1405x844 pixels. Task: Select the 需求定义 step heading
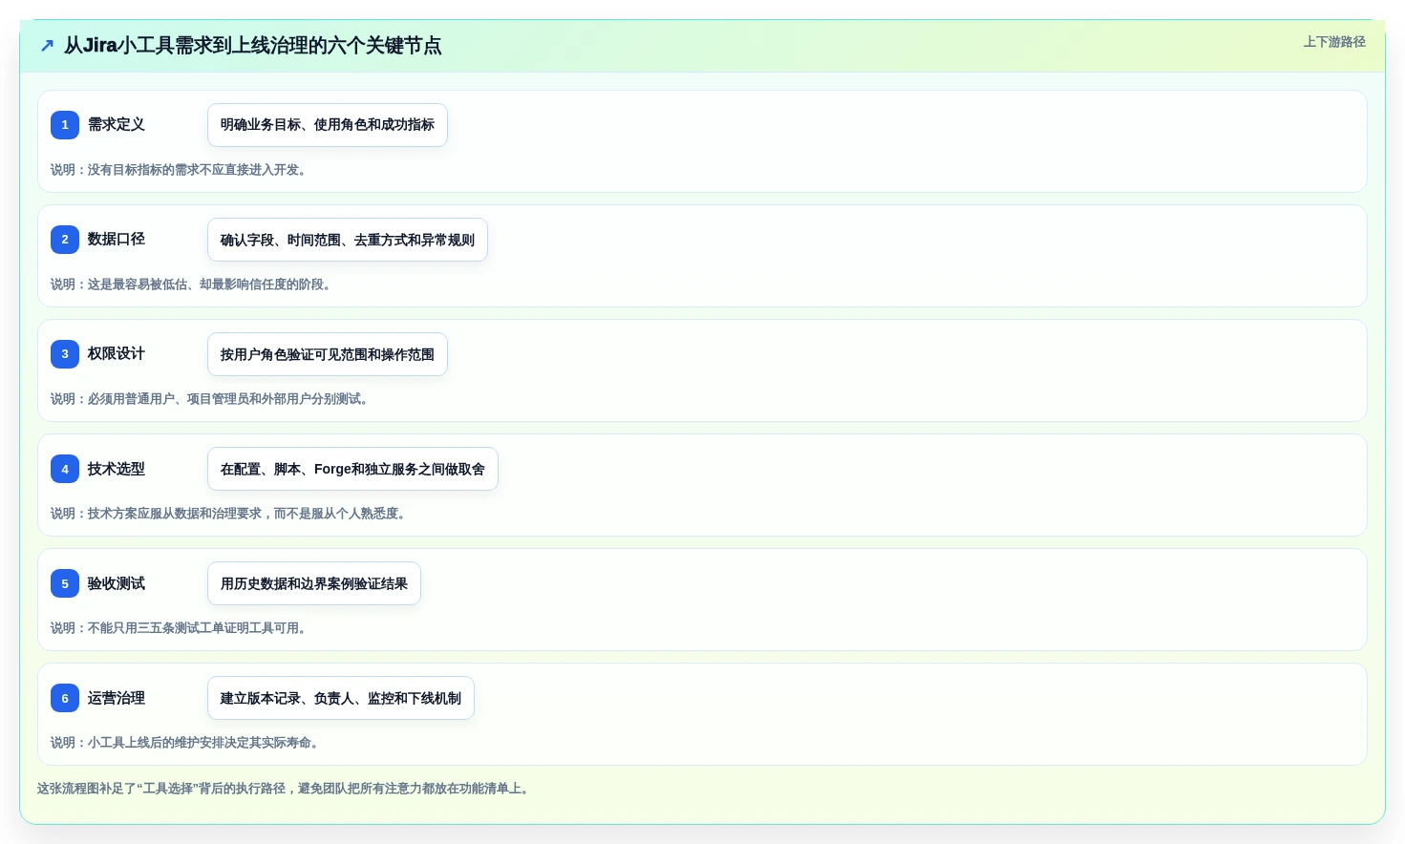[x=117, y=124]
